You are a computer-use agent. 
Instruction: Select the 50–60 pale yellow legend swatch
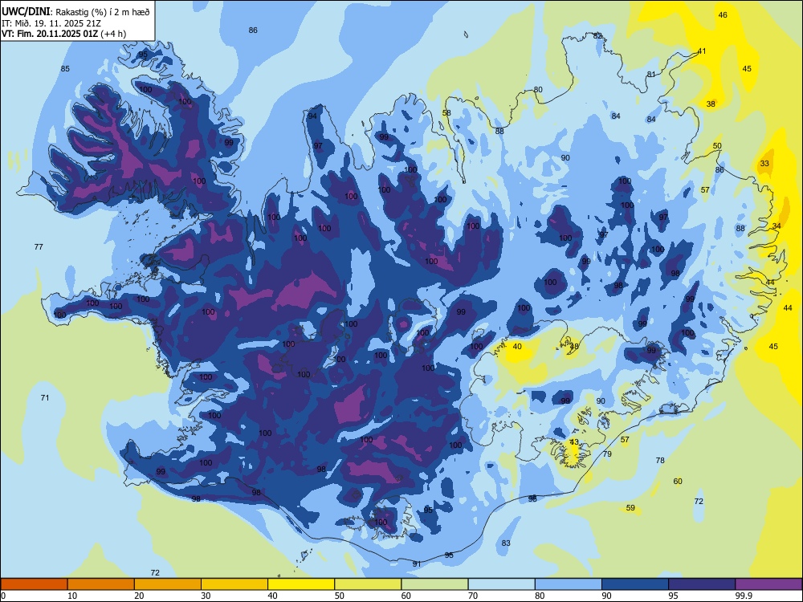368,584
